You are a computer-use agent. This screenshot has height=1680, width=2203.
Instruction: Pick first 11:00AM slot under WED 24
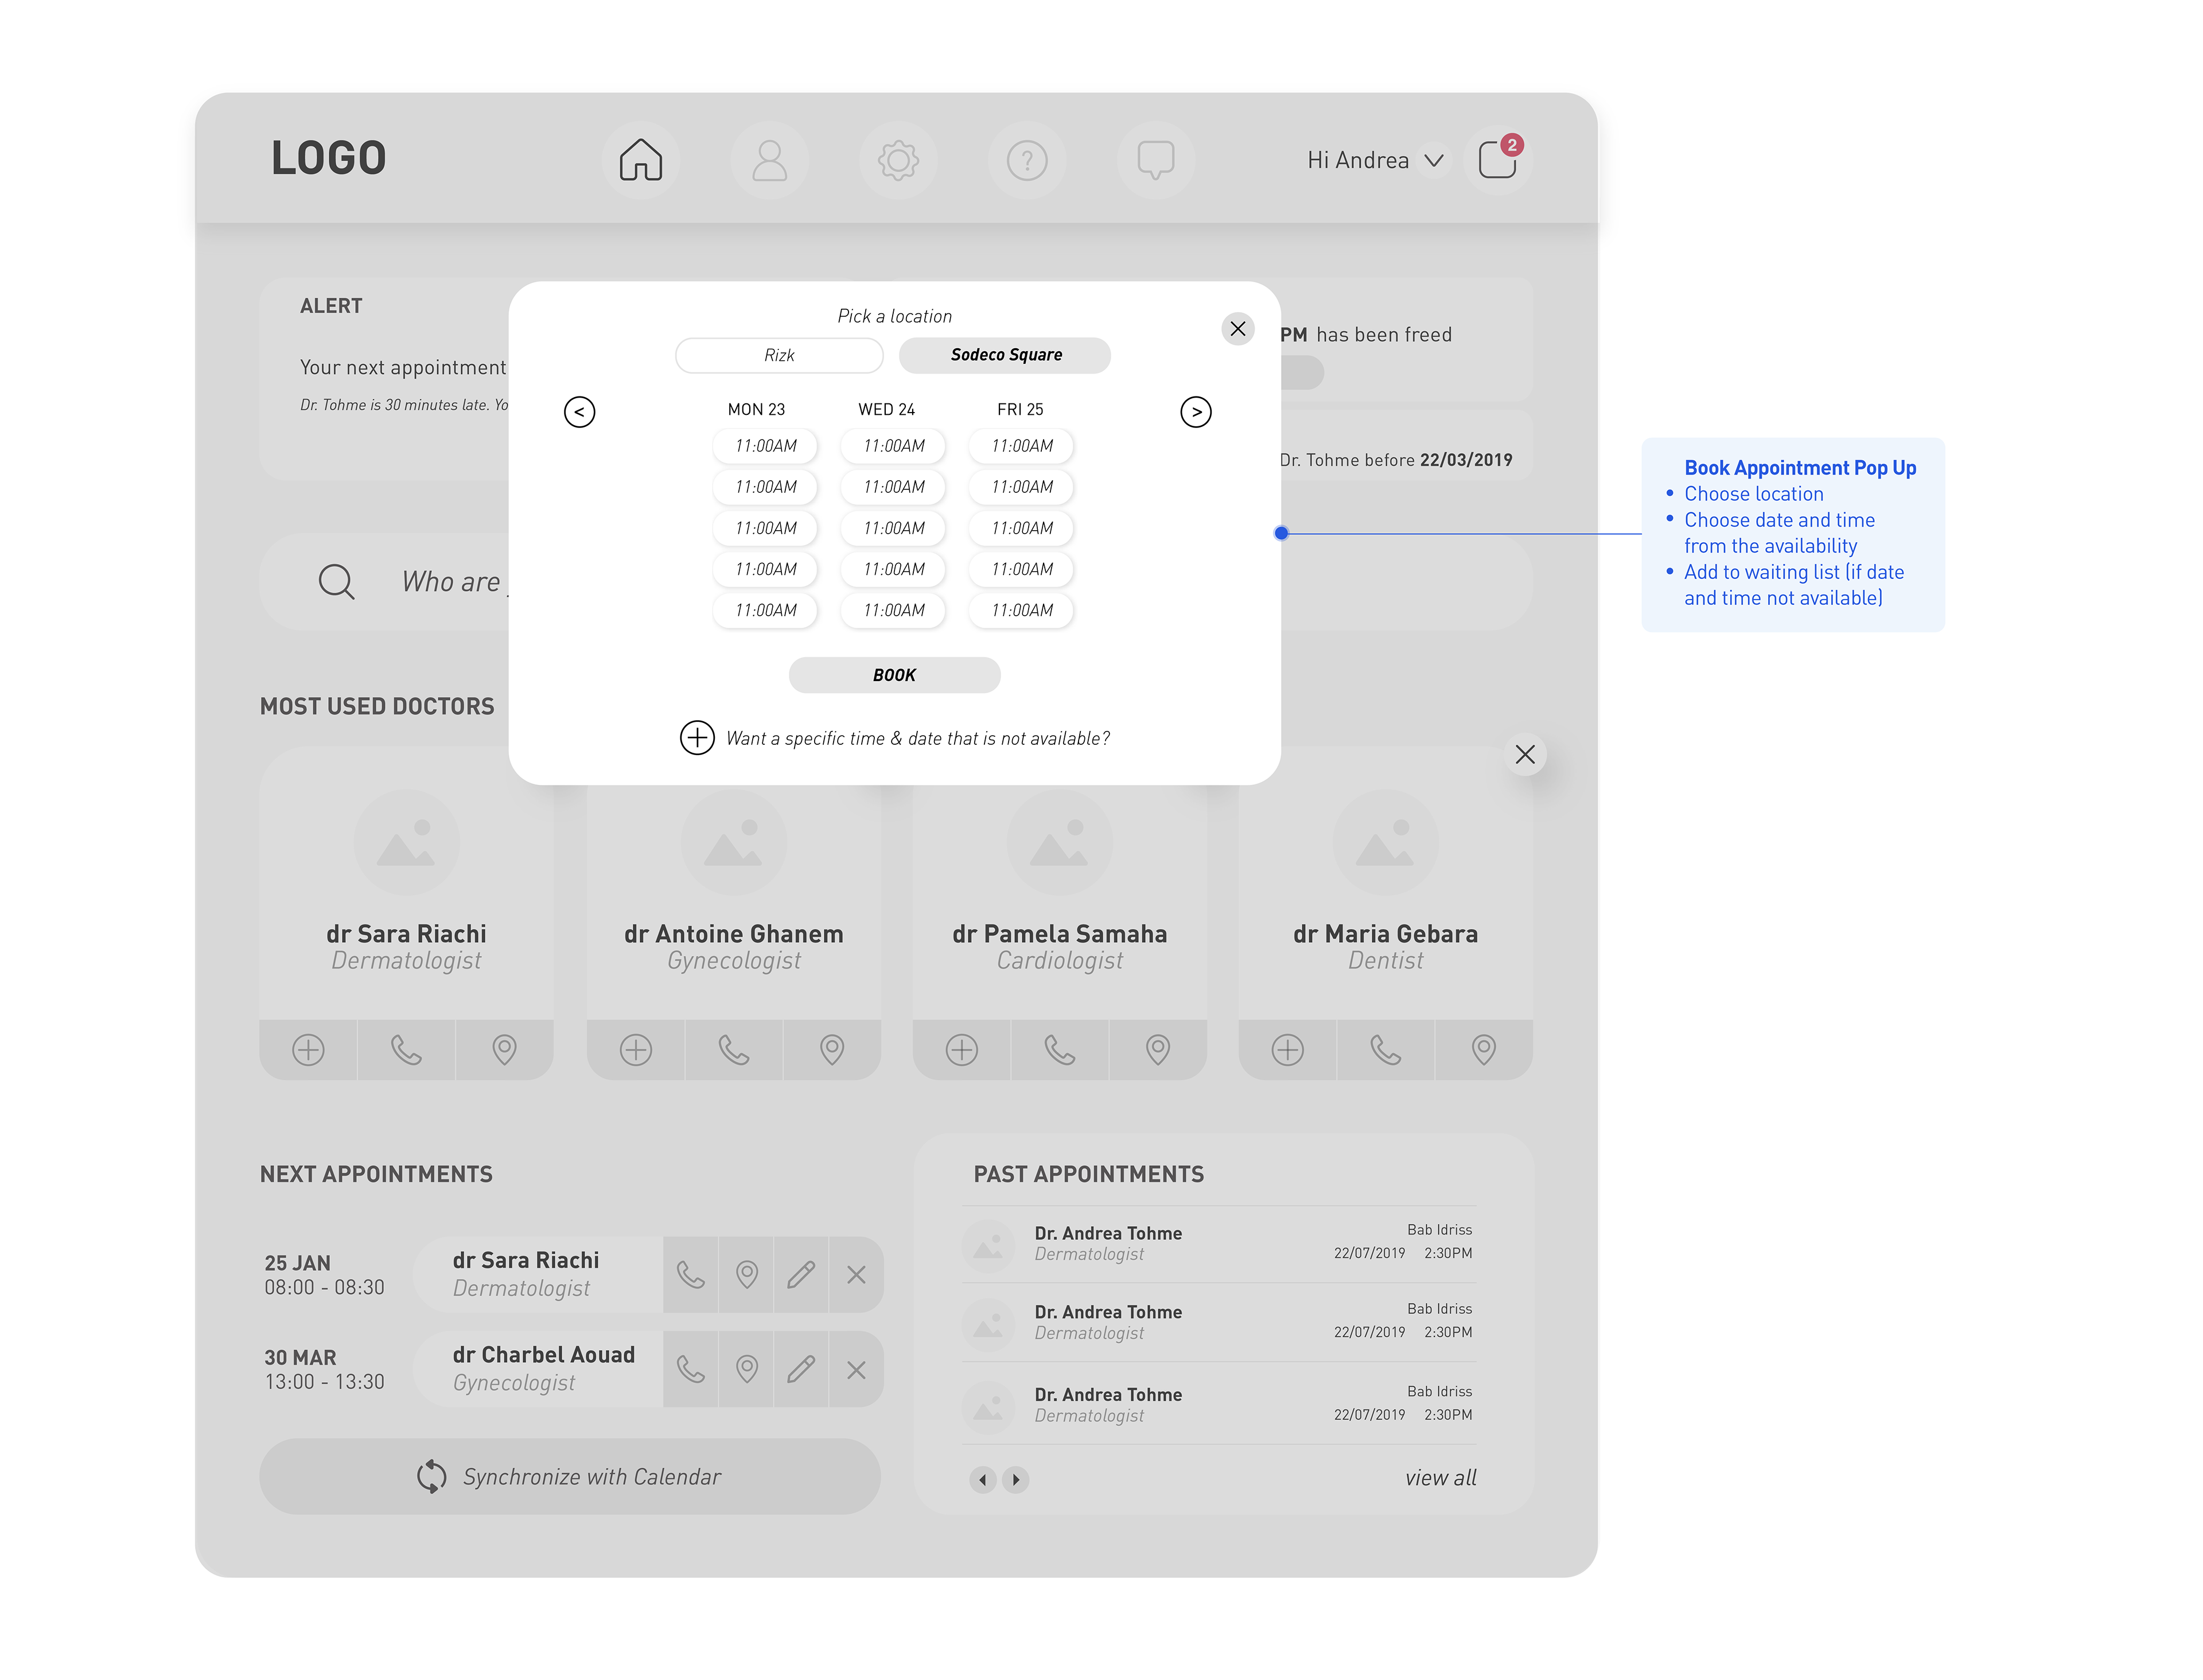point(893,446)
